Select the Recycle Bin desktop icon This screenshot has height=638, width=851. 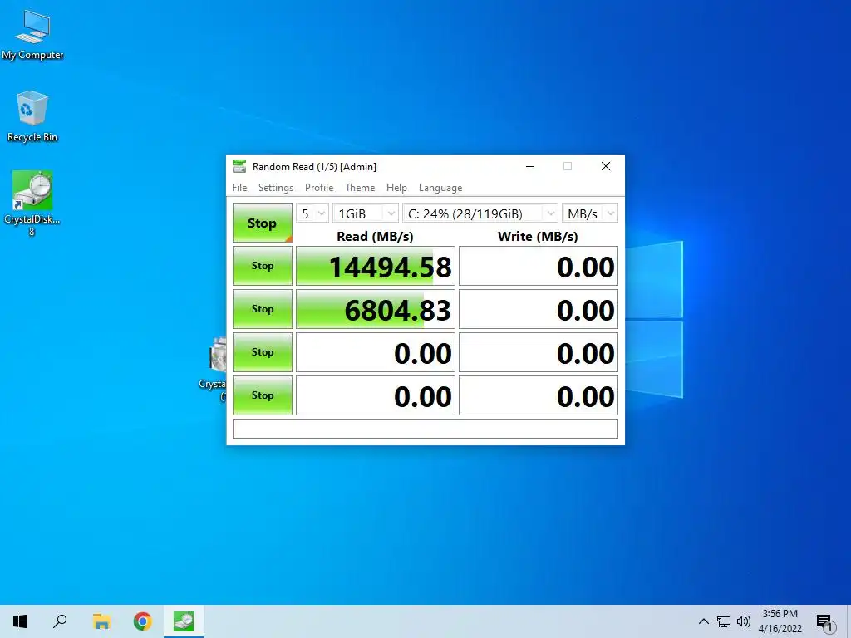coord(32,116)
